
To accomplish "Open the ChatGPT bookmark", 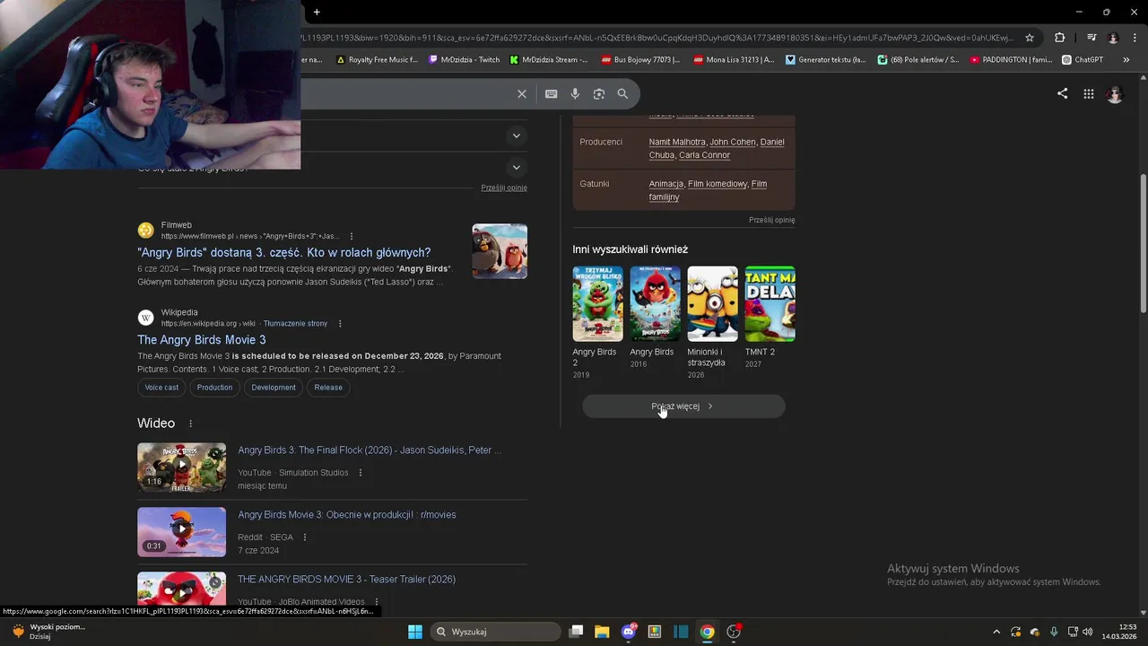I will click(1083, 60).
